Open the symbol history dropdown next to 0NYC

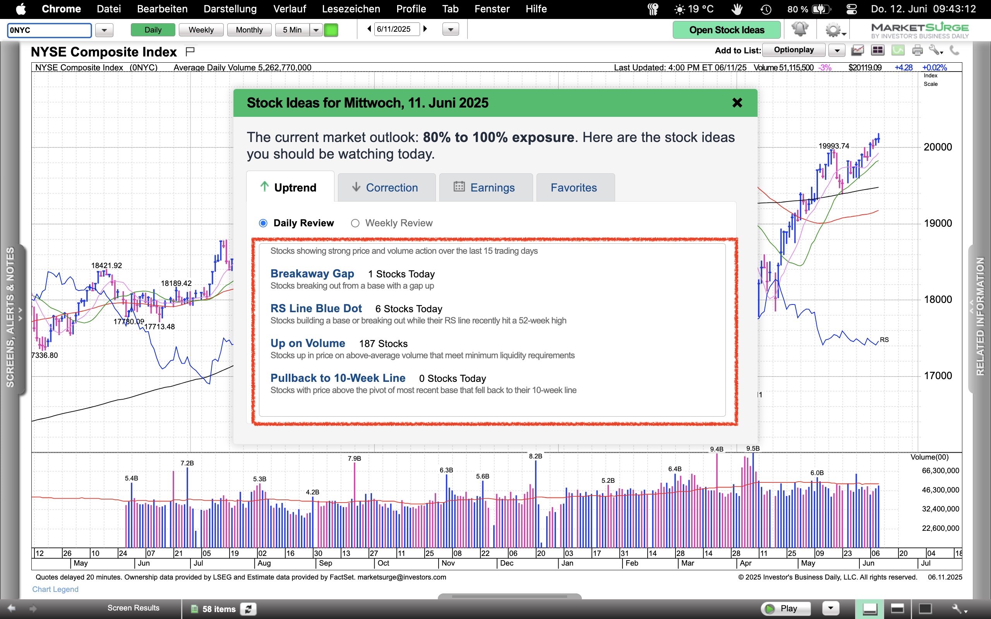pyautogui.click(x=104, y=30)
